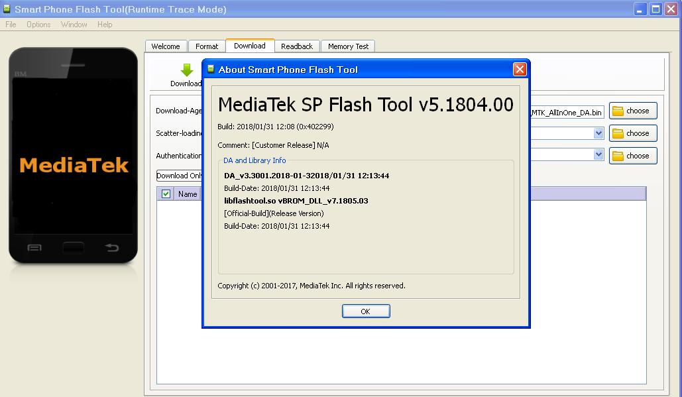The height and width of the screenshot is (397, 682).
Task: Click the main window title bar app icon
Action: 7,9
